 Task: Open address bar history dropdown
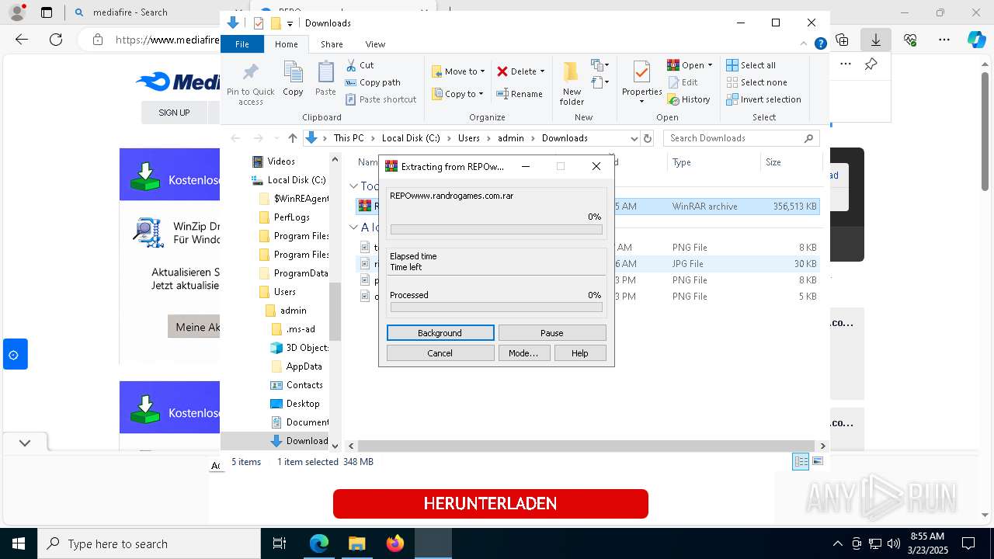634,138
